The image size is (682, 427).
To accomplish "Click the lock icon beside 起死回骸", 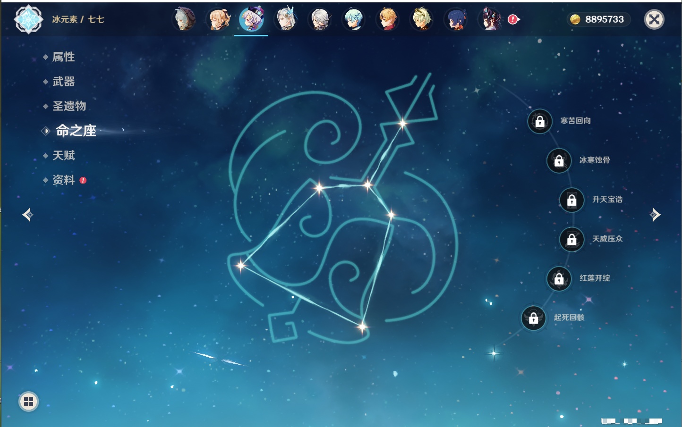I will (534, 318).
